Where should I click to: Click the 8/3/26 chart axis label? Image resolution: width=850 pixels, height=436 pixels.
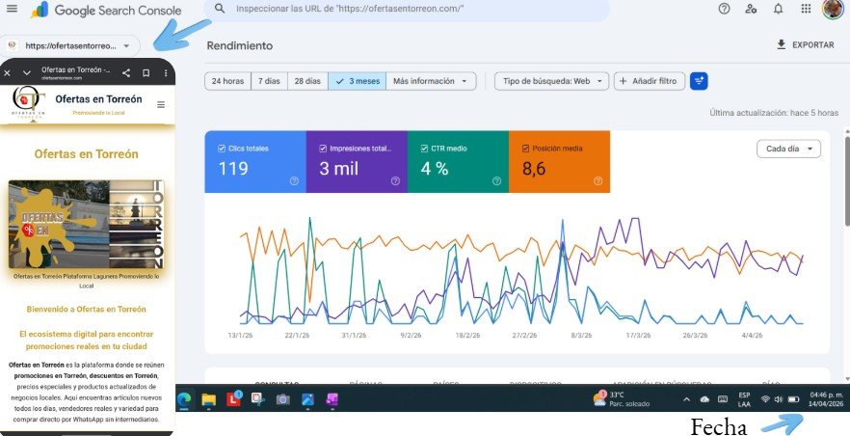(x=581, y=335)
